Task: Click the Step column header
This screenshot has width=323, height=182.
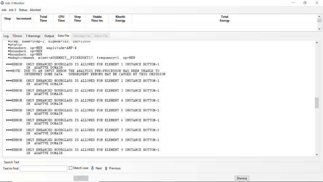Action: (7, 19)
